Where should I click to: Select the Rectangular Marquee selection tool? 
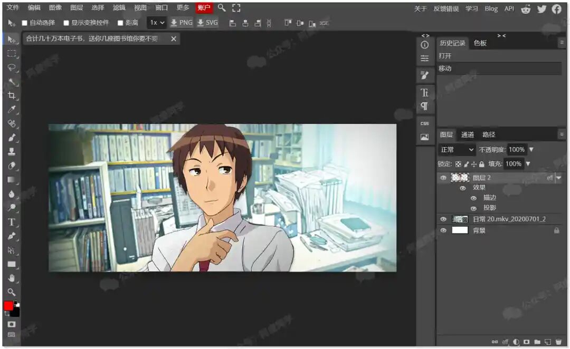[x=12, y=54]
